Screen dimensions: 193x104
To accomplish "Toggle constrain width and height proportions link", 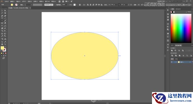I will coord(119,5).
